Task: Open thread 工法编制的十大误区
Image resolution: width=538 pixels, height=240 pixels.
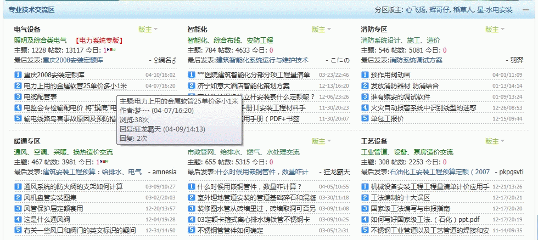Action: click(400, 198)
